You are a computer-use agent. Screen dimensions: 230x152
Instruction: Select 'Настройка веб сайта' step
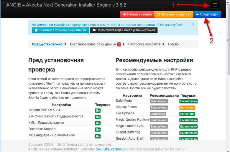tap(144, 44)
